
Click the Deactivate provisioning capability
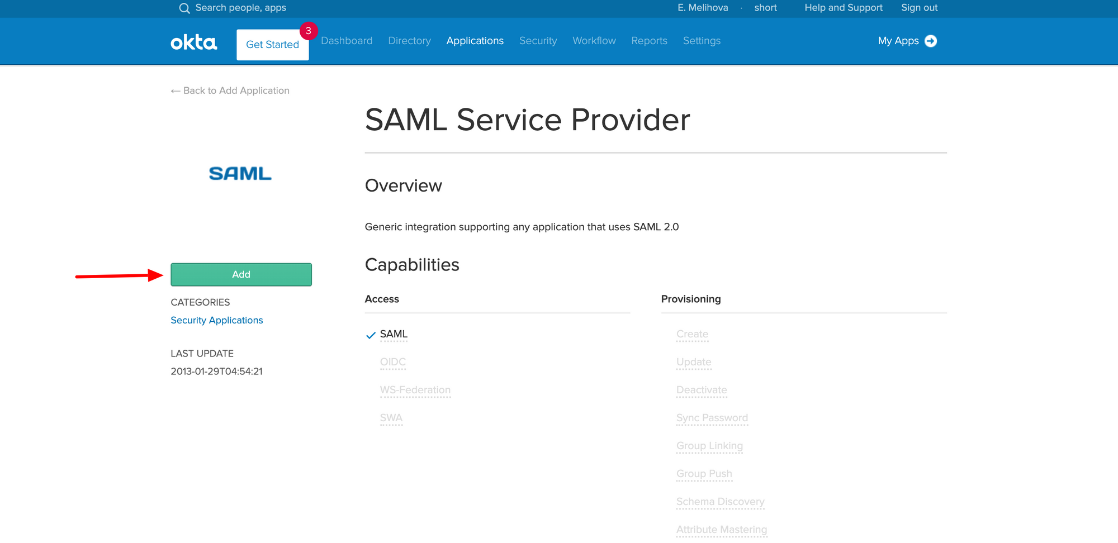point(702,390)
